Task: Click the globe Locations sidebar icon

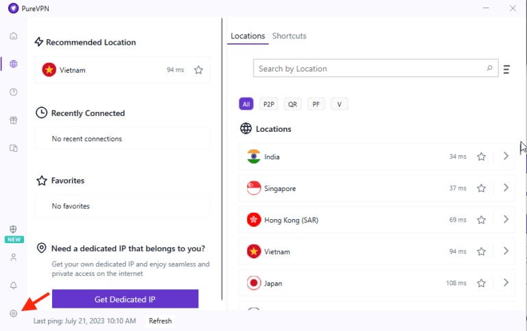Action: 14,64
